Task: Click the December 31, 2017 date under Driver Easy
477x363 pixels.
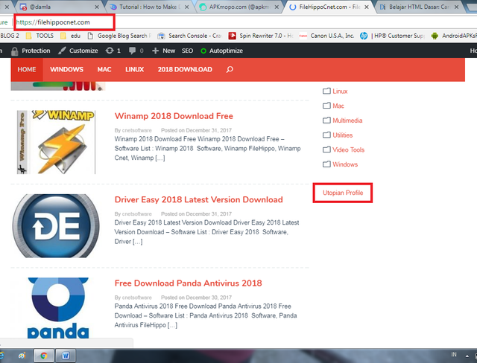Action: [209, 214]
